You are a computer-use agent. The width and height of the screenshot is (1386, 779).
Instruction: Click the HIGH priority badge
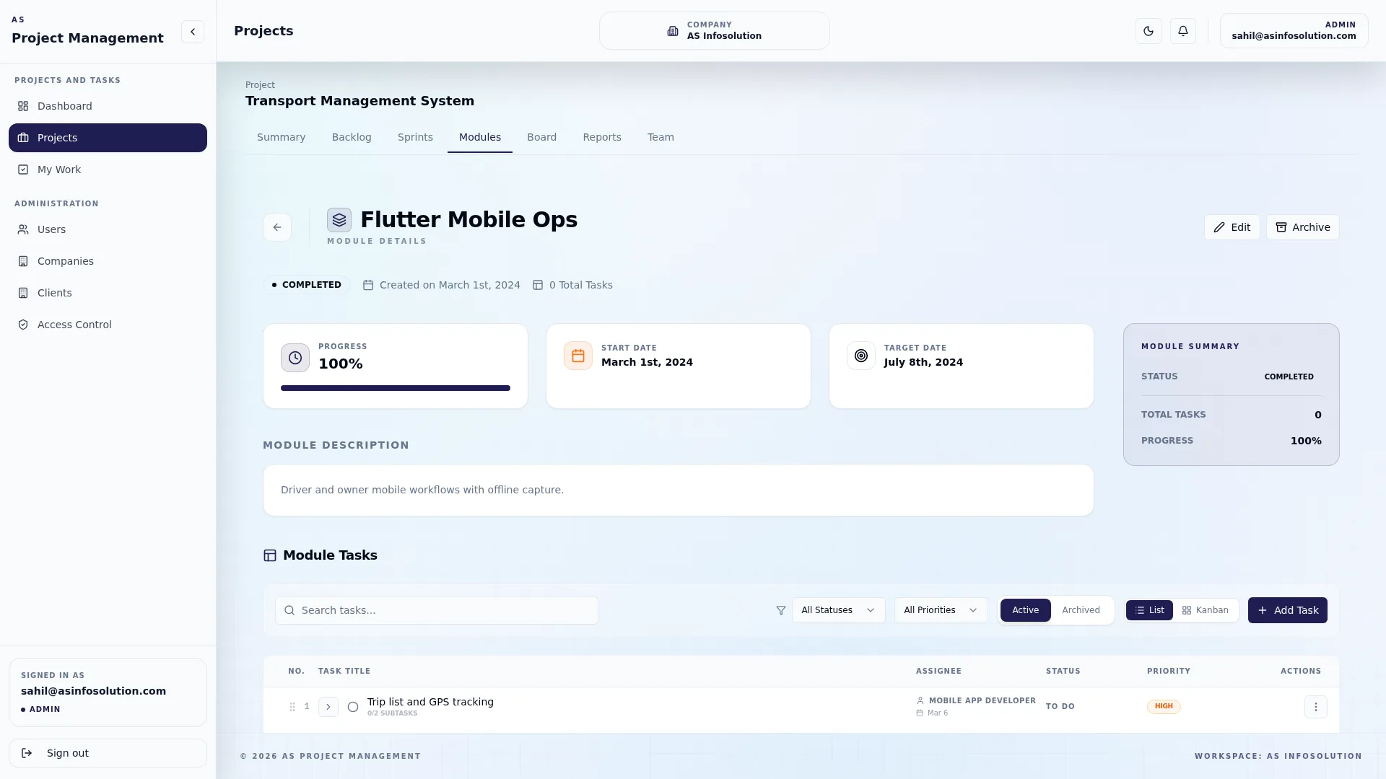click(1164, 707)
